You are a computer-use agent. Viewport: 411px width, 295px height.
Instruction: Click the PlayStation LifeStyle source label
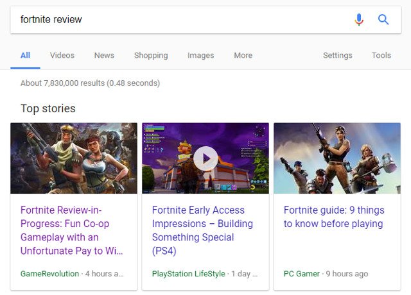click(x=188, y=274)
